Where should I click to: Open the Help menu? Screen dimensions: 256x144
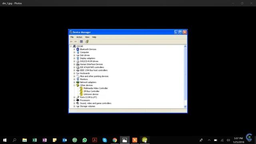tap(94, 37)
